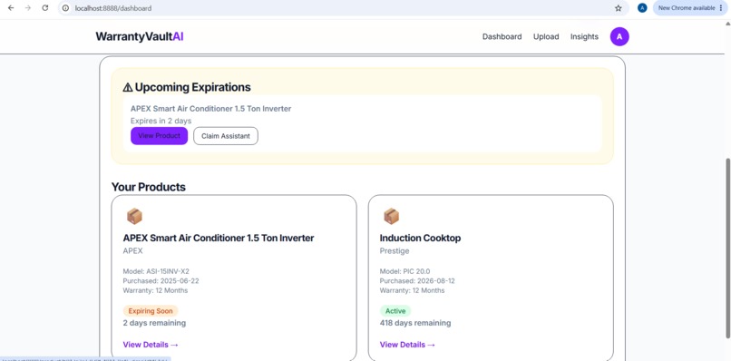The image size is (731, 361).
Task: Open View Details for Induction Cooktop
Action: click(407, 345)
